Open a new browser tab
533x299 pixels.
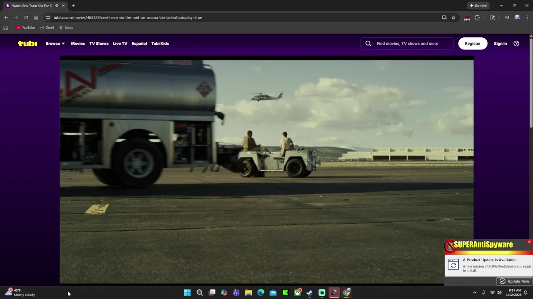[73, 5]
